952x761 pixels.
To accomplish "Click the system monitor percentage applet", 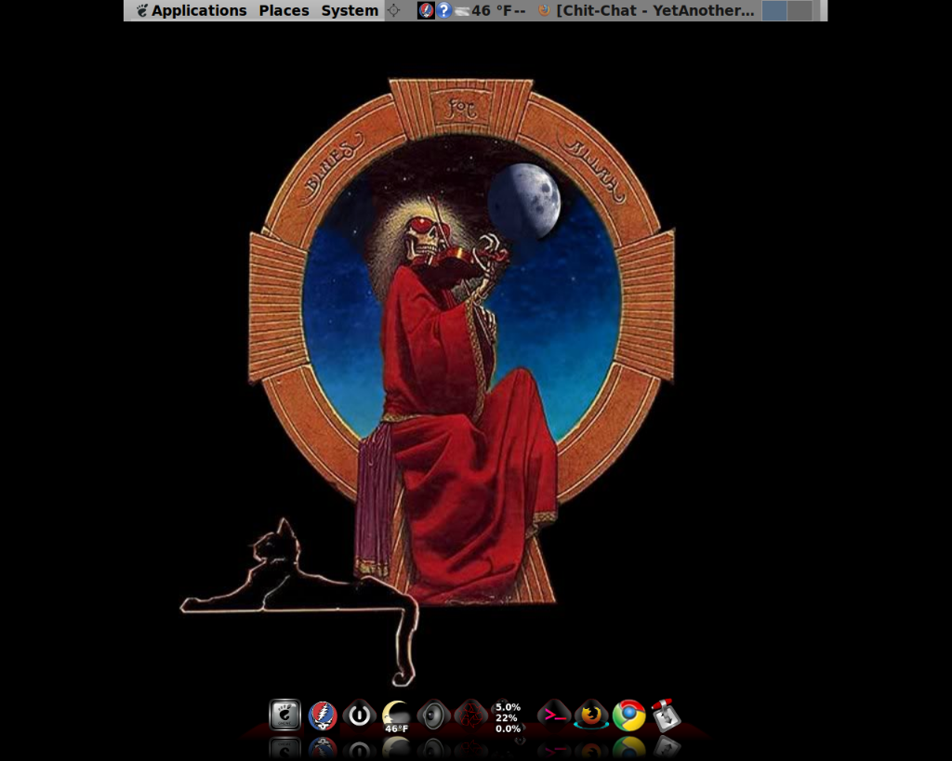I will (x=508, y=717).
